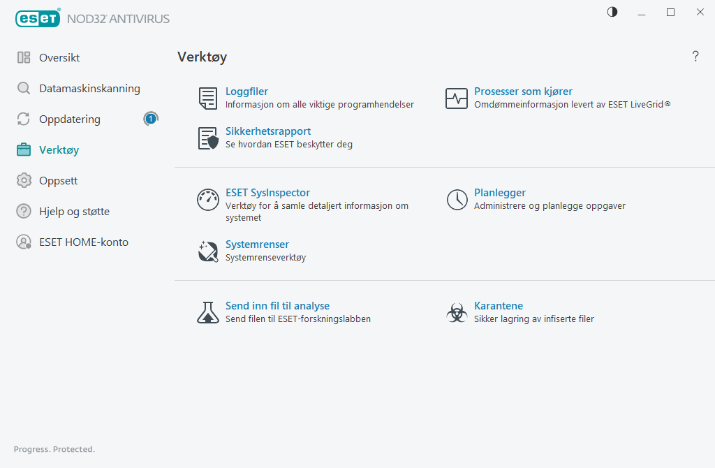This screenshot has width=715, height=468.
Task: Open the ESET HOME-konto section
Action: 84,242
